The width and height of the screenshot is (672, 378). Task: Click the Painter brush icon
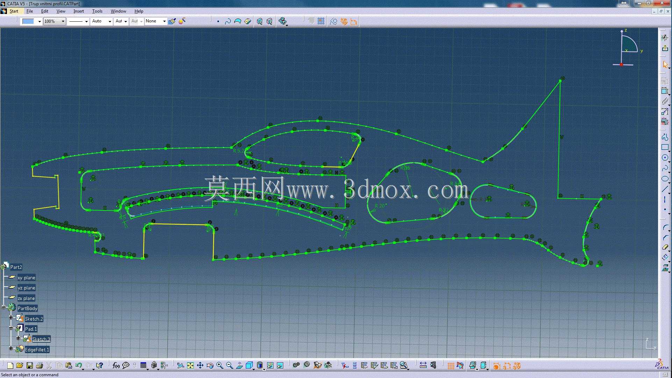pyautogui.click(x=172, y=21)
